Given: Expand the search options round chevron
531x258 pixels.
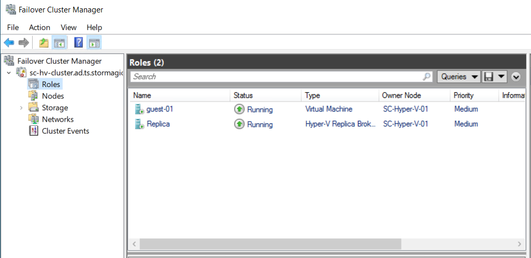Looking at the screenshot, I should click(516, 77).
